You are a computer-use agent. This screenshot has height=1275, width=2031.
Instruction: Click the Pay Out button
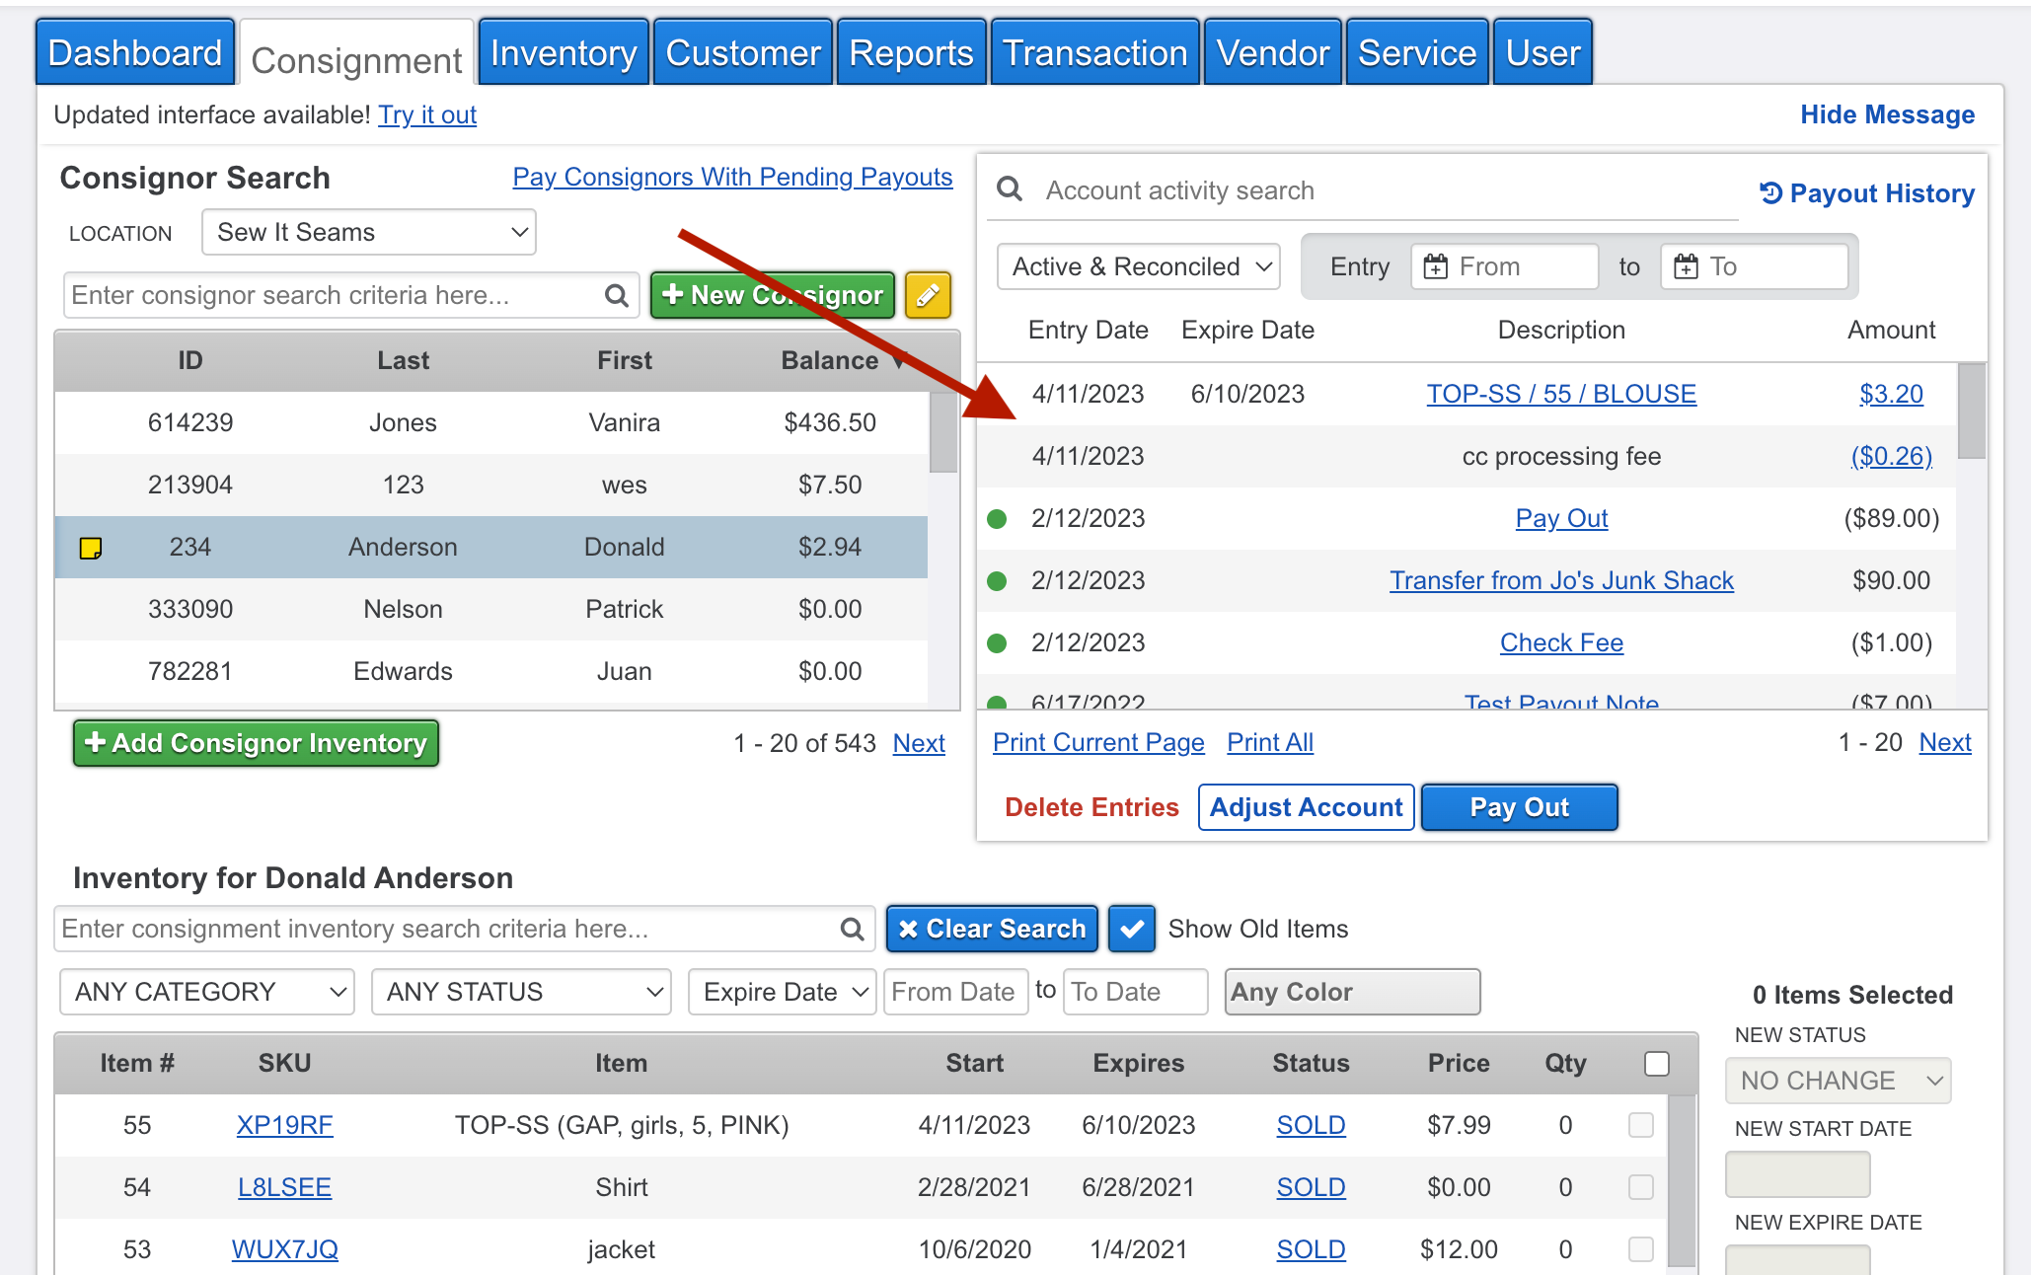point(1519,807)
